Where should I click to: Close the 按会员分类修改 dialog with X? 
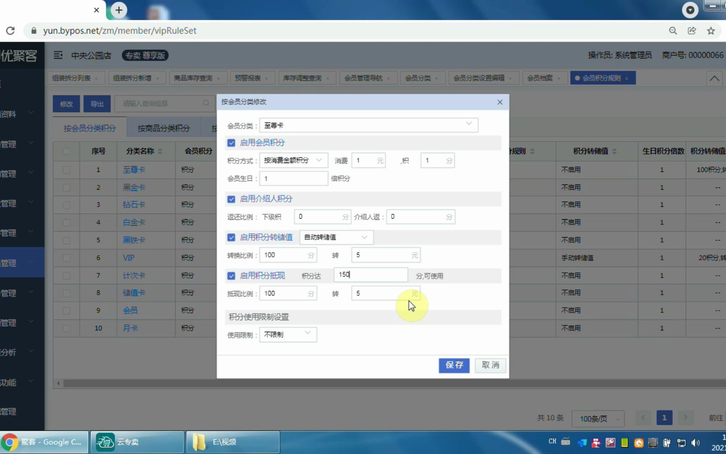500,102
